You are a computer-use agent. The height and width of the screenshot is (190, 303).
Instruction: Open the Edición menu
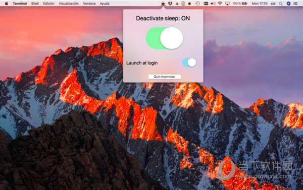(x=48, y=4)
